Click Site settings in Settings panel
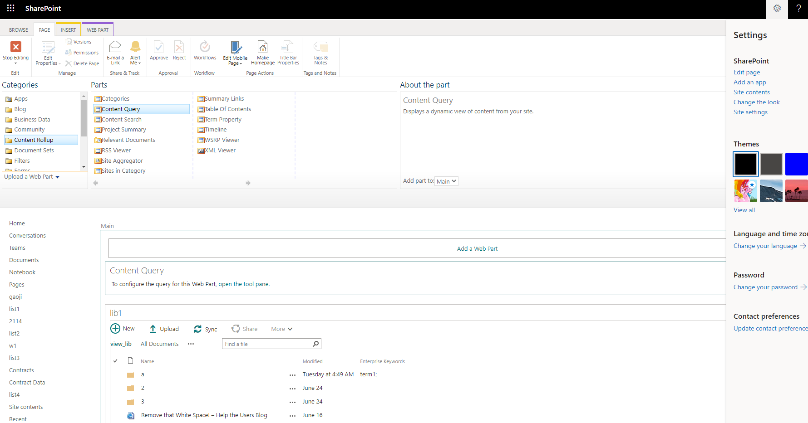 [x=750, y=112]
